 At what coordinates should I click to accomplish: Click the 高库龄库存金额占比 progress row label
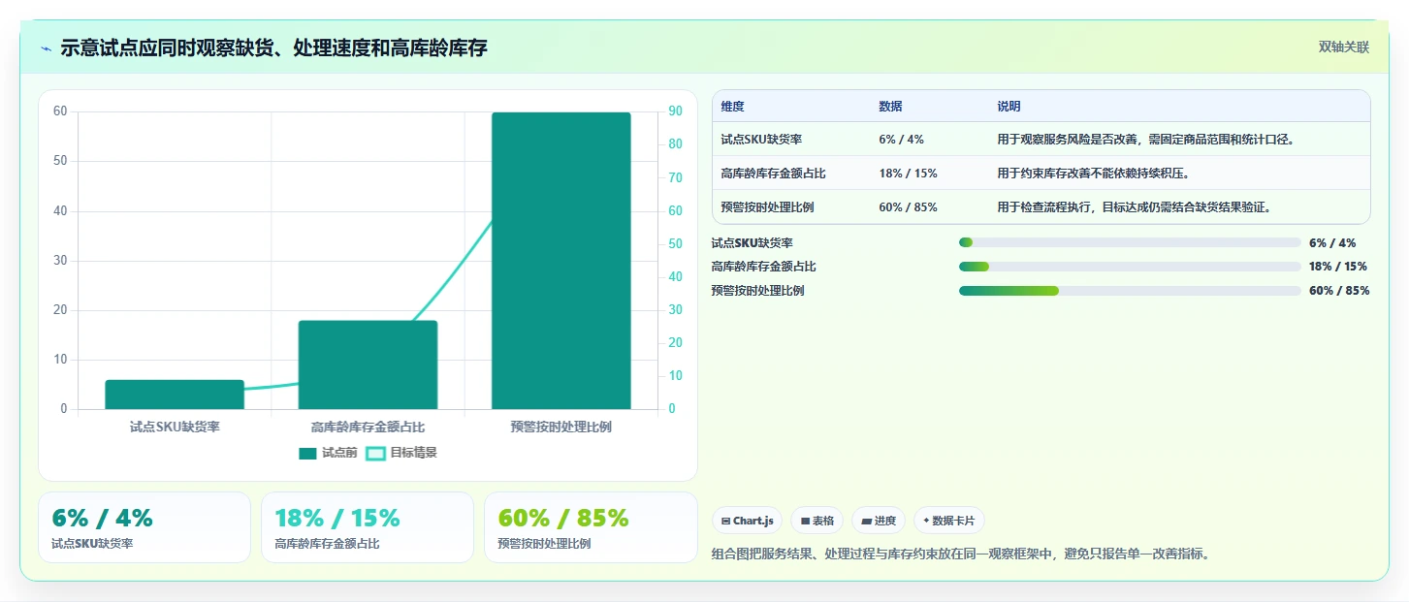pos(763,267)
